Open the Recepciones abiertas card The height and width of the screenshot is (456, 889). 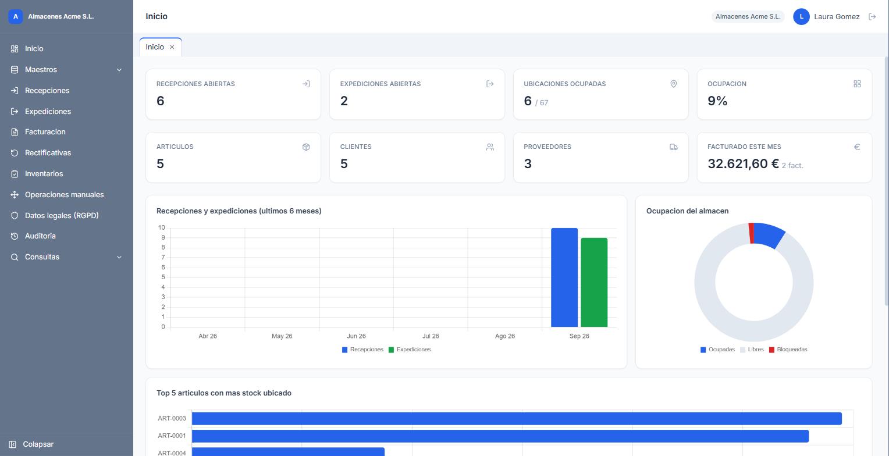point(233,94)
